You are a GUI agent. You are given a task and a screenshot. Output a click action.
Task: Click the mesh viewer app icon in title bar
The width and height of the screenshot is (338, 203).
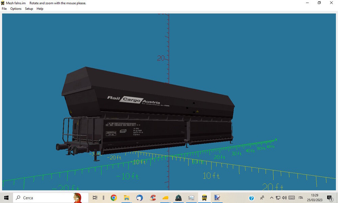3,3
